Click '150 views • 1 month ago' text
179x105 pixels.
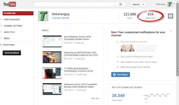(75, 90)
